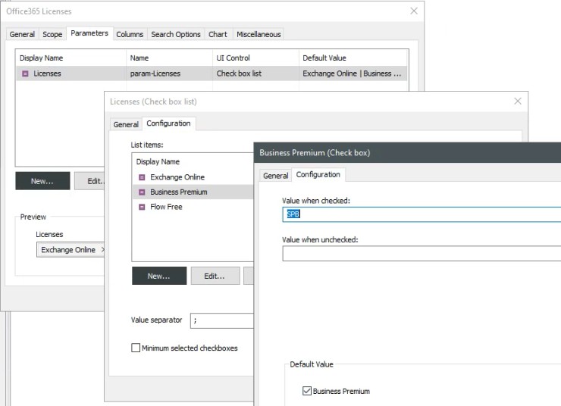
Task: Click New button in Office365 Licenses parameters
Action: (42, 181)
